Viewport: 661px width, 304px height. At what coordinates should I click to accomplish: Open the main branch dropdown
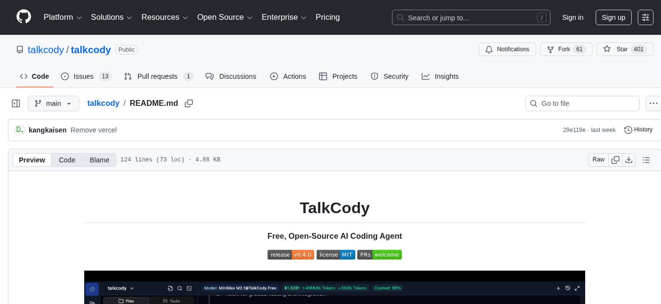coord(53,103)
